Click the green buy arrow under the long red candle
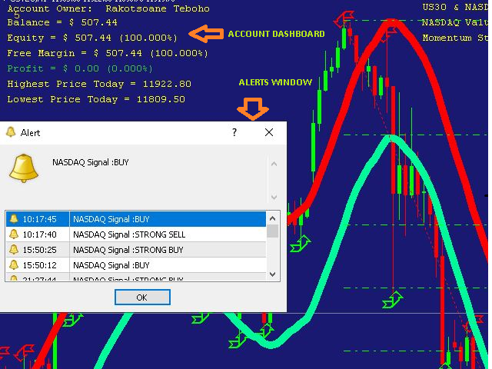492x369 pixels. coord(392,300)
